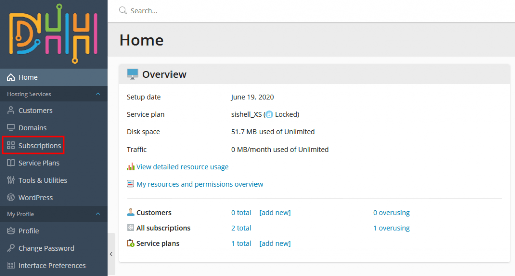Collapse the Hosting Services section

(x=98, y=94)
